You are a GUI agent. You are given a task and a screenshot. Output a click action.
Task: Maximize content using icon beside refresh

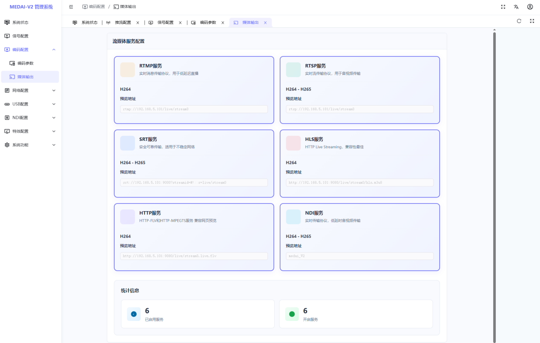(x=532, y=21)
